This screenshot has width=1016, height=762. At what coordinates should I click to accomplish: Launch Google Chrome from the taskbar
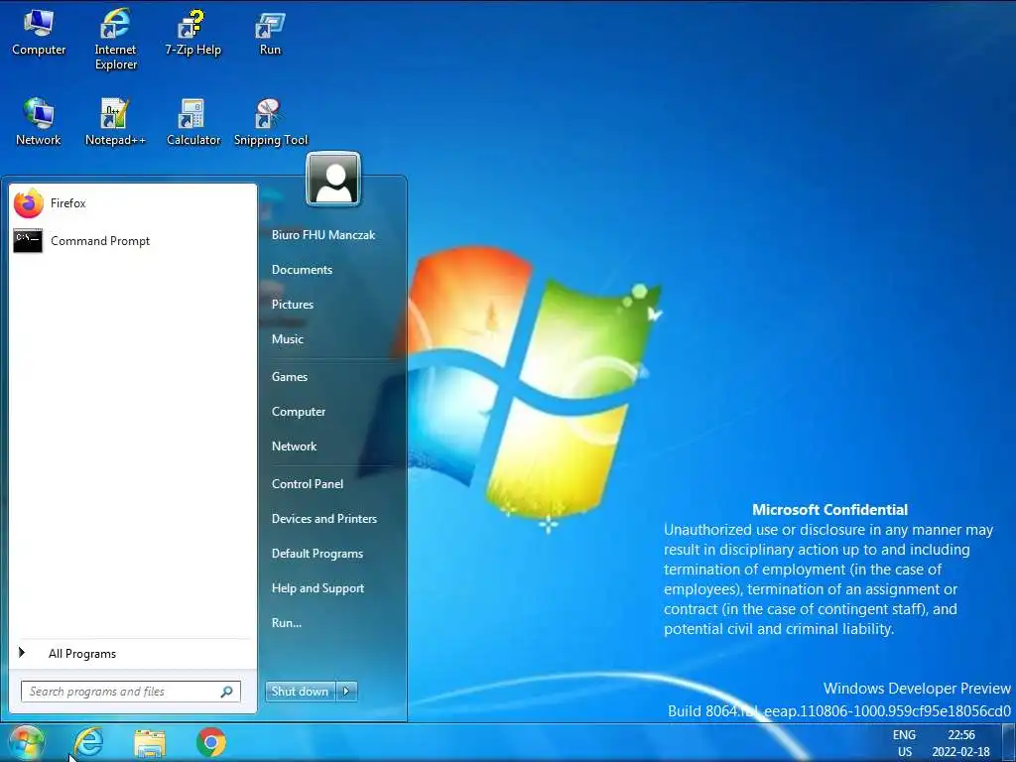coord(211,742)
